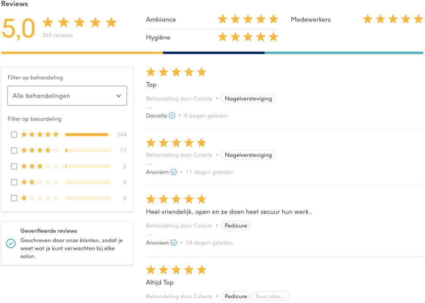Enable the five-star rating filter checkbox

coord(14,134)
